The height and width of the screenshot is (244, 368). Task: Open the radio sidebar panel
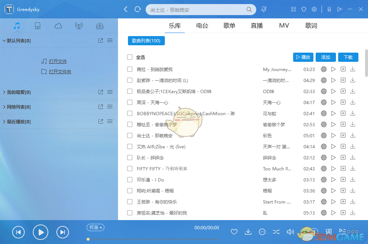[x=79, y=26]
